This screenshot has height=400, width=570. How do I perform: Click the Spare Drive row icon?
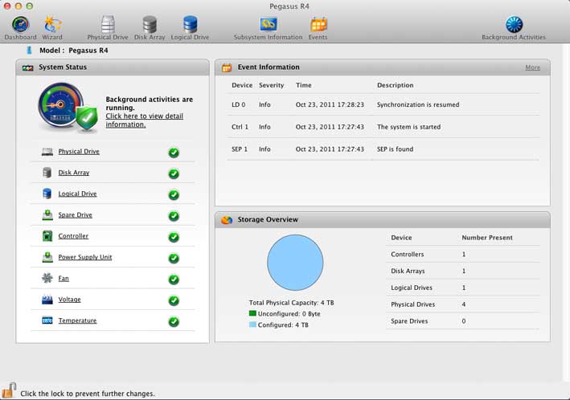47,214
